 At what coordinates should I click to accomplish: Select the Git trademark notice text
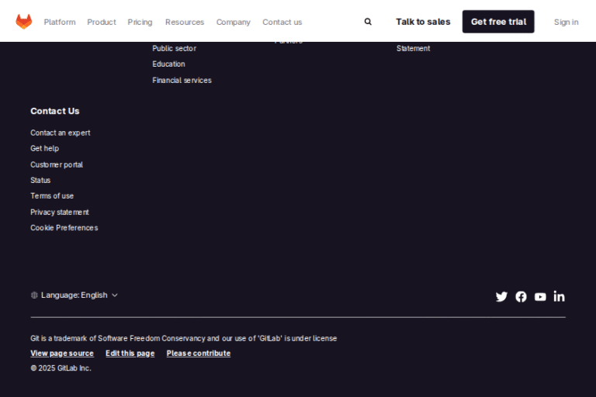(184, 338)
